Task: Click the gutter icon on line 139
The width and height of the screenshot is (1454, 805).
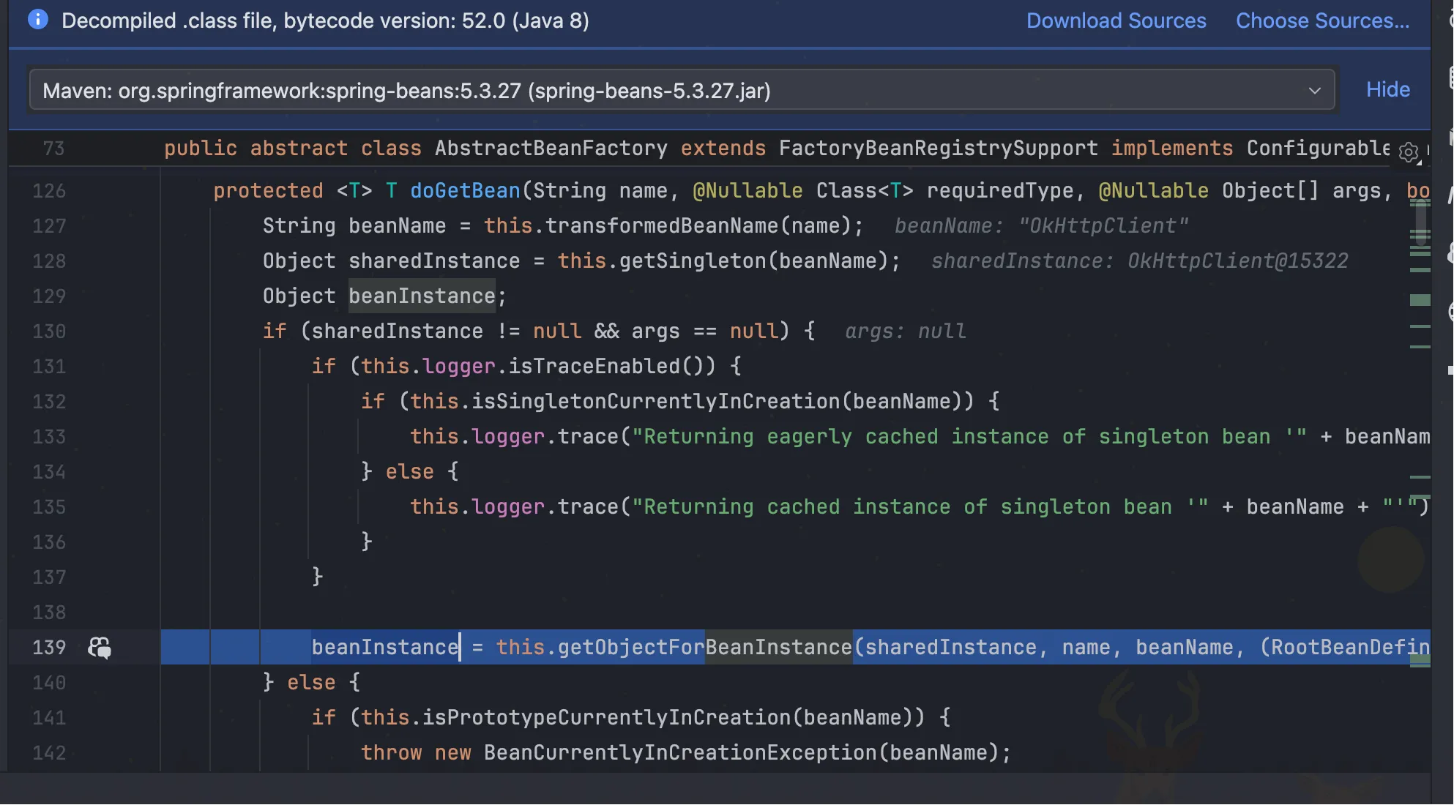Action: pos(100,648)
